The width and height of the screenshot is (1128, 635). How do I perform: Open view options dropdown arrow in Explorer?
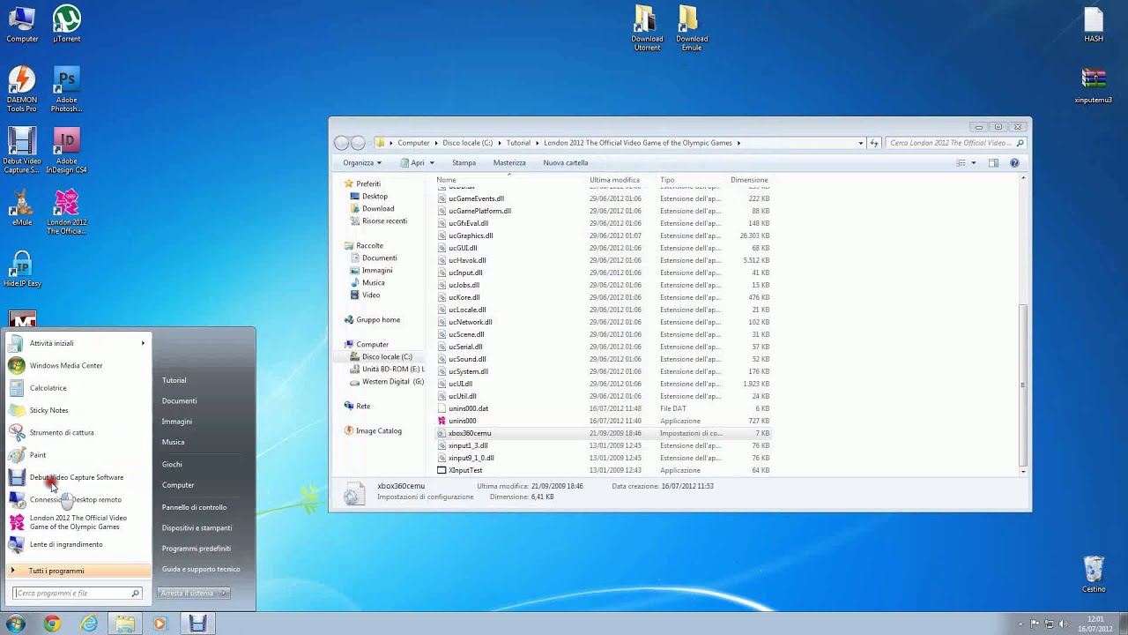[974, 163]
